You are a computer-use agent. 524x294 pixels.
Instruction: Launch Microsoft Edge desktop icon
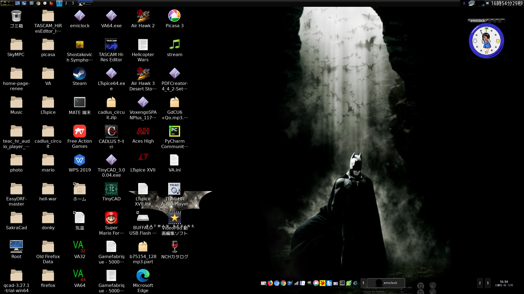point(143,275)
